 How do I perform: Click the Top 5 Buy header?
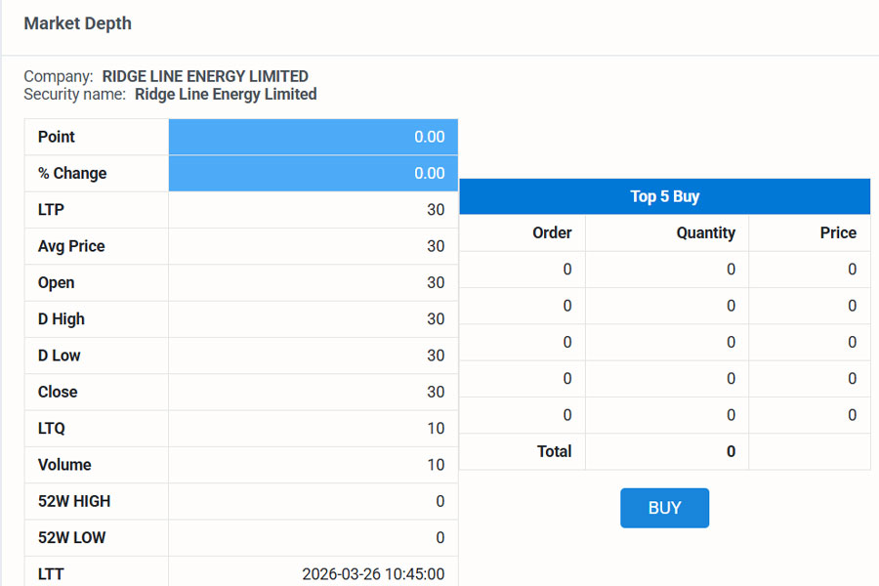point(664,196)
